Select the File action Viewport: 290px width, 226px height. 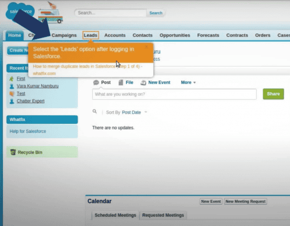point(129,82)
